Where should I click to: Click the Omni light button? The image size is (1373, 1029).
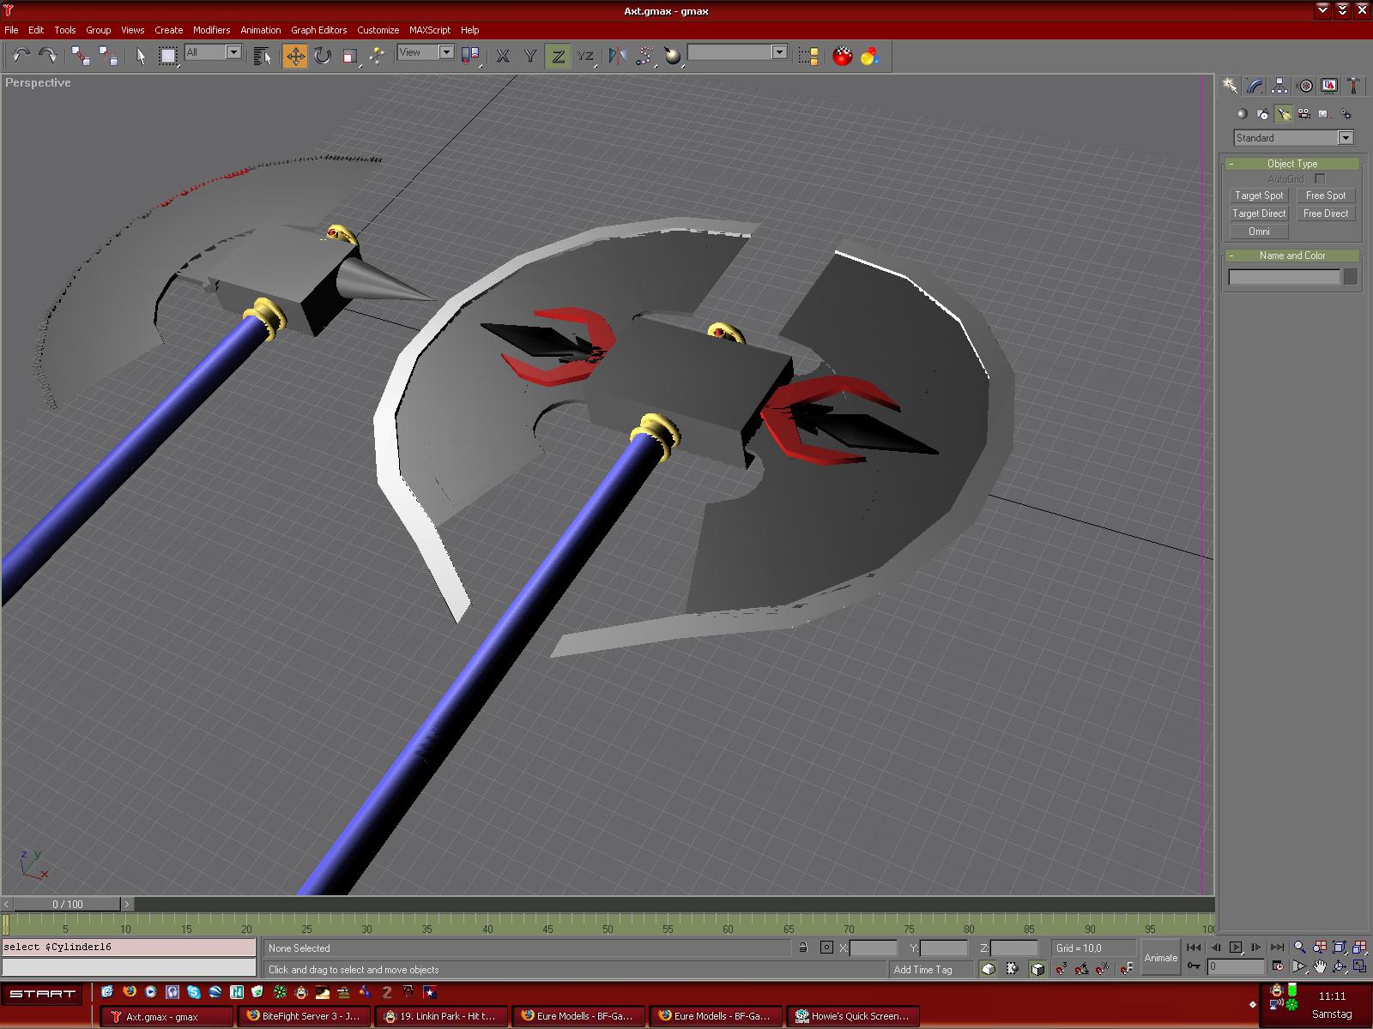click(x=1259, y=232)
